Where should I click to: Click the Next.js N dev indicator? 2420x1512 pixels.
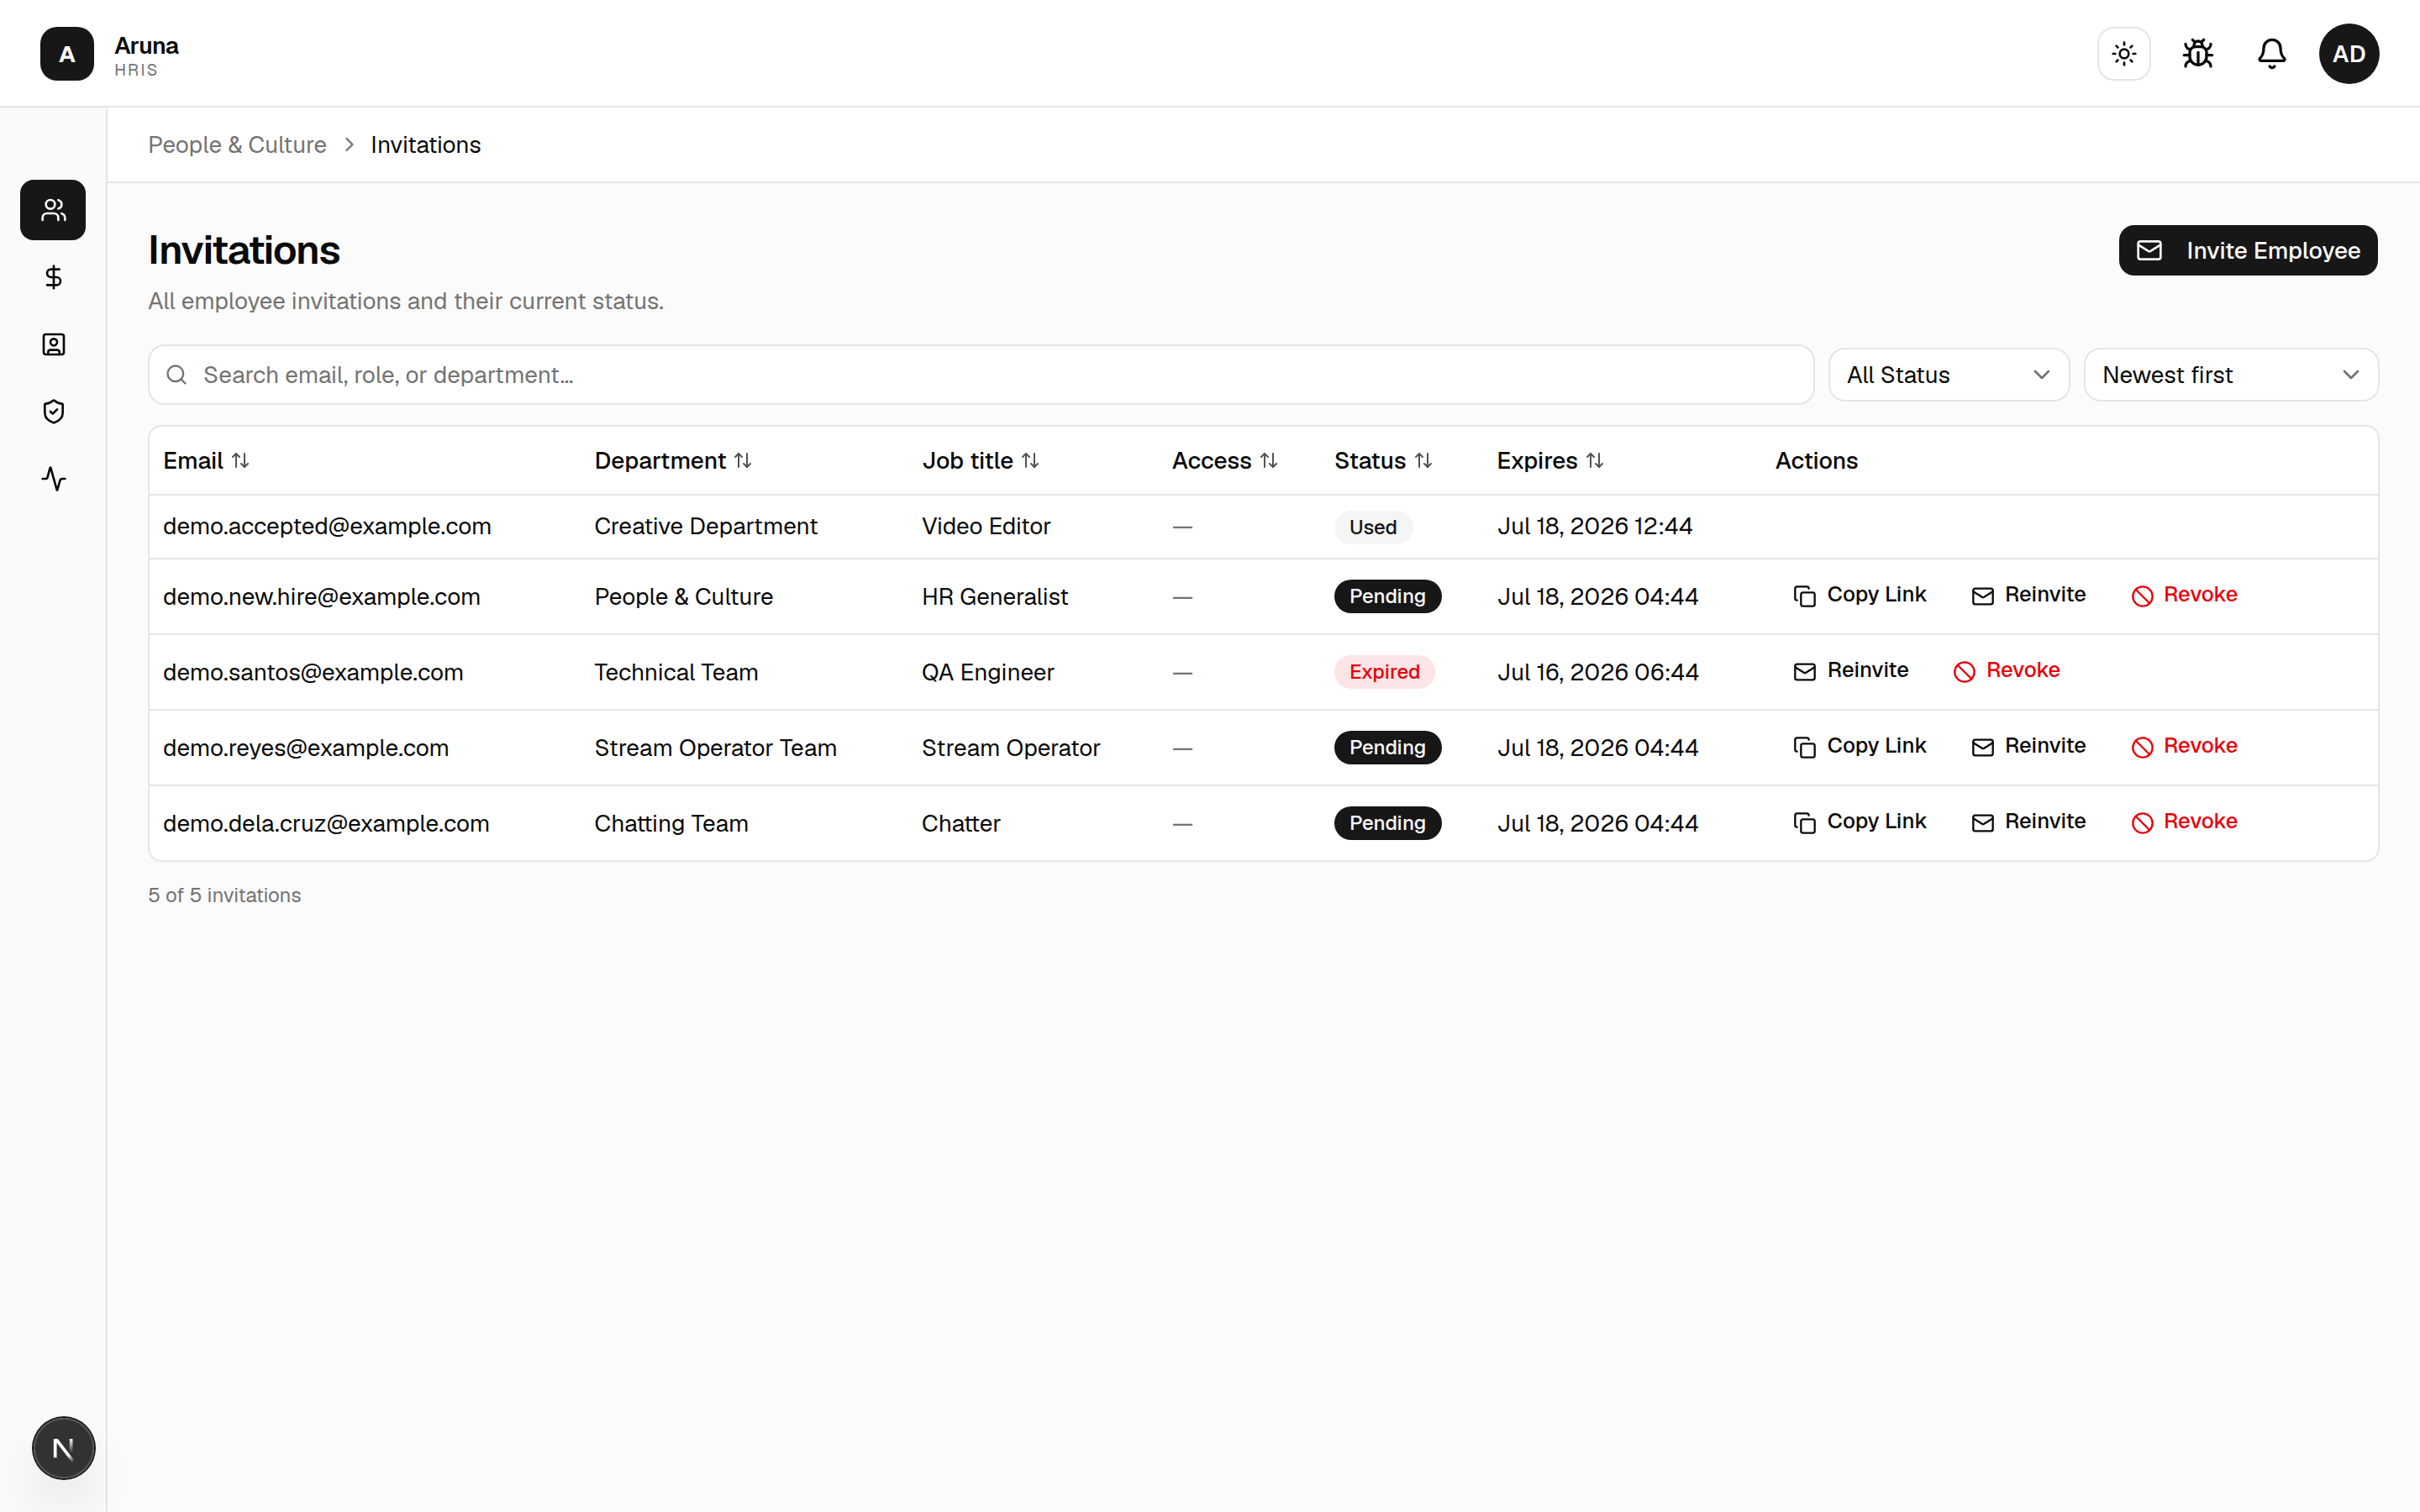tap(63, 1447)
